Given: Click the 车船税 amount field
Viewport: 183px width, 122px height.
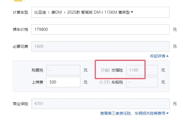Looking at the screenshot, I should click(142, 82).
